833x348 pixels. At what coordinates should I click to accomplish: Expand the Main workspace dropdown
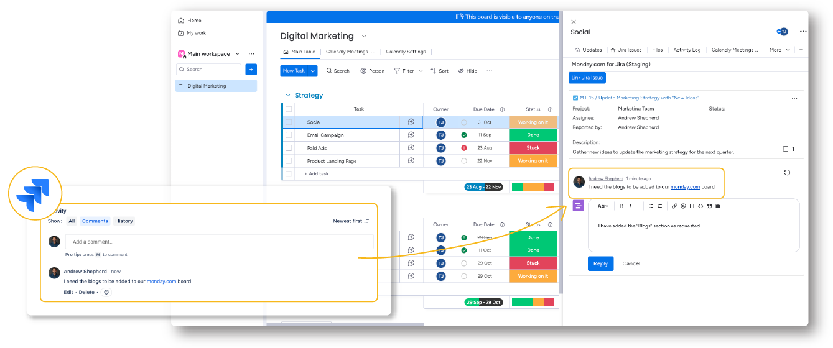point(238,54)
